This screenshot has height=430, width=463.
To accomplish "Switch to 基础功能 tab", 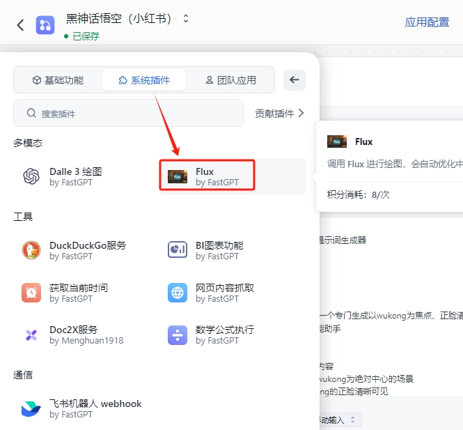I will pyautogui.click(x=58, y=80).
